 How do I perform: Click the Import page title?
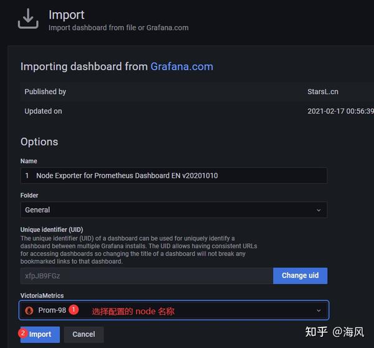point(67,15)
